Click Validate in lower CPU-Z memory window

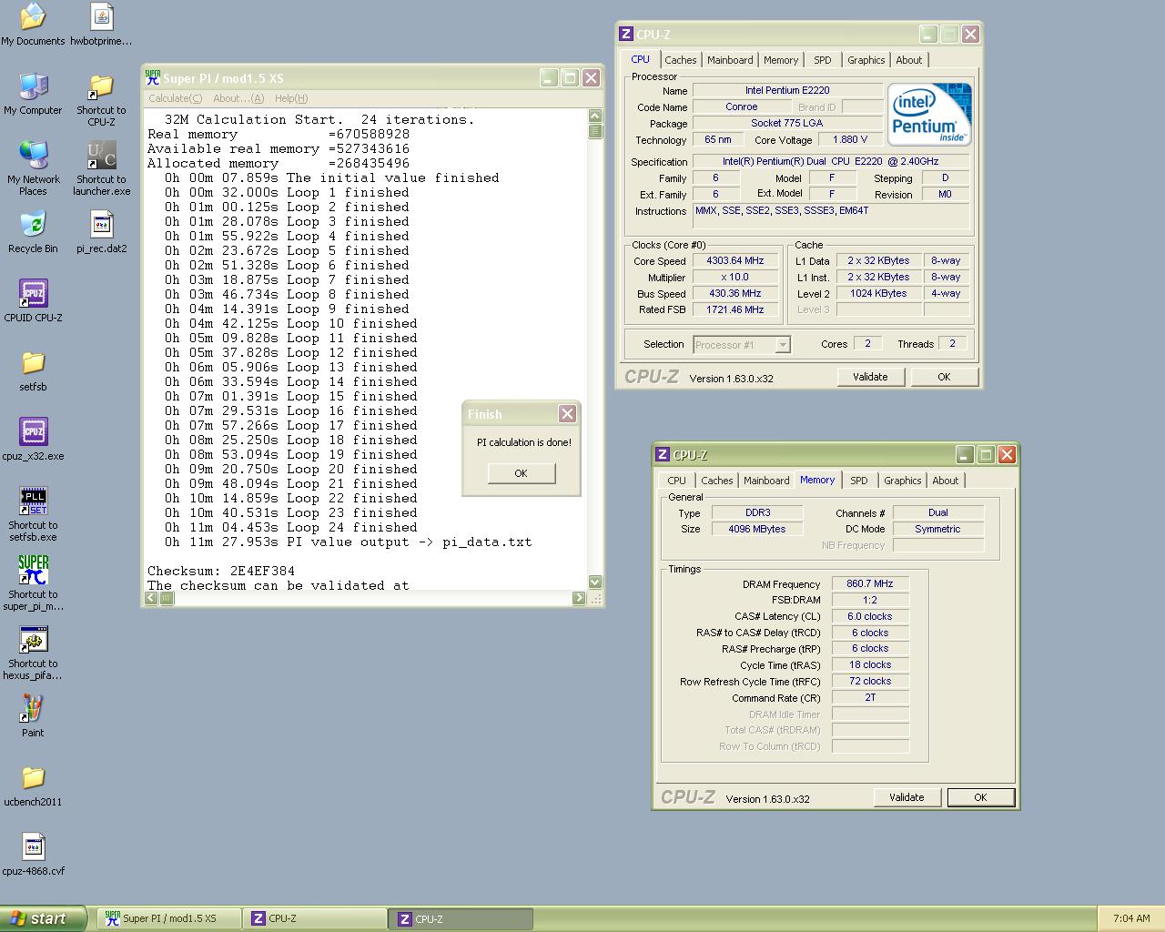(907, 797)
